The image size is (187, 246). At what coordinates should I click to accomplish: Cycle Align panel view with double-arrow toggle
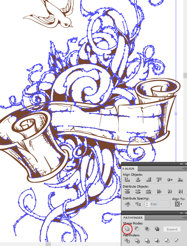pyautogui.click(x=123, y=168)
